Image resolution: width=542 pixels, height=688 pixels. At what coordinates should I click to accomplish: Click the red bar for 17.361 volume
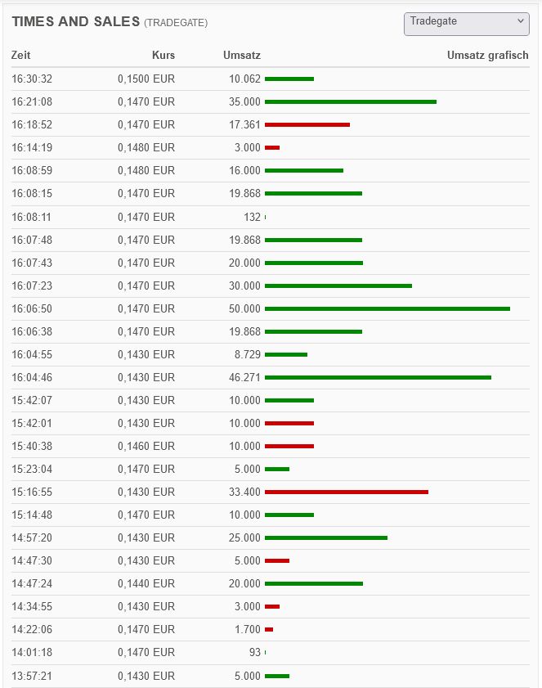point(307,125)
